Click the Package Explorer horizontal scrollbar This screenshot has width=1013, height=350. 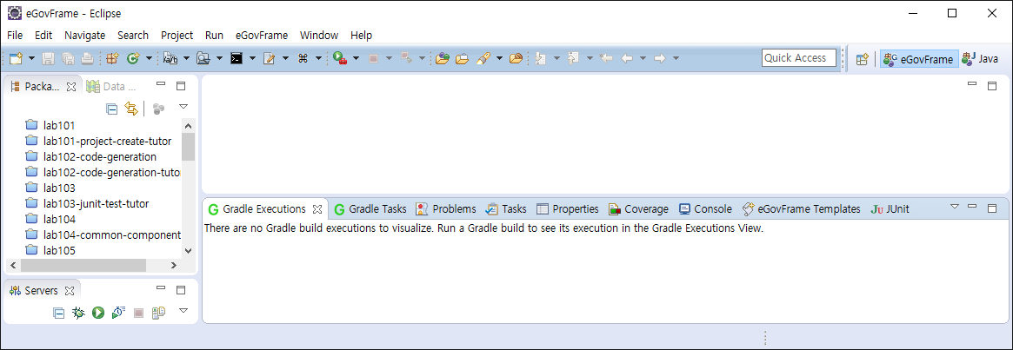point(96,266)
